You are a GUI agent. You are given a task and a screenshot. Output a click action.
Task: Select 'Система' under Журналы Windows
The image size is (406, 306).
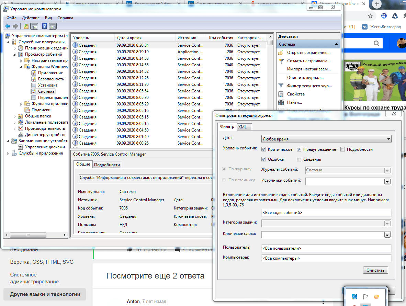coord(46,91)
